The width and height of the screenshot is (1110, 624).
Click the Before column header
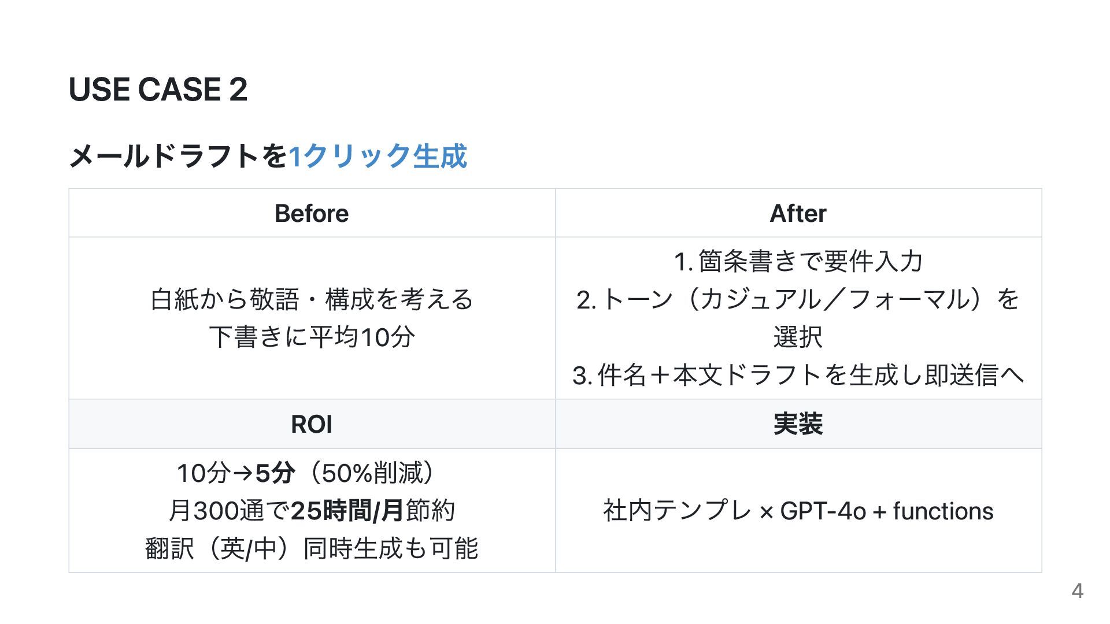(312, 213)
